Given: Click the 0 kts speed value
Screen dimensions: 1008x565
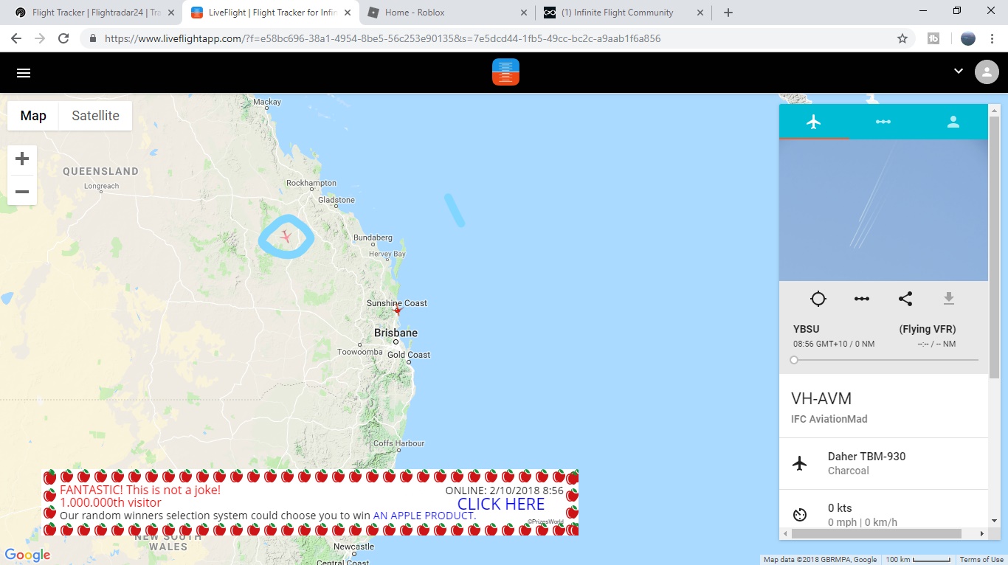Looking at the screenshot, I should (840, 508).
